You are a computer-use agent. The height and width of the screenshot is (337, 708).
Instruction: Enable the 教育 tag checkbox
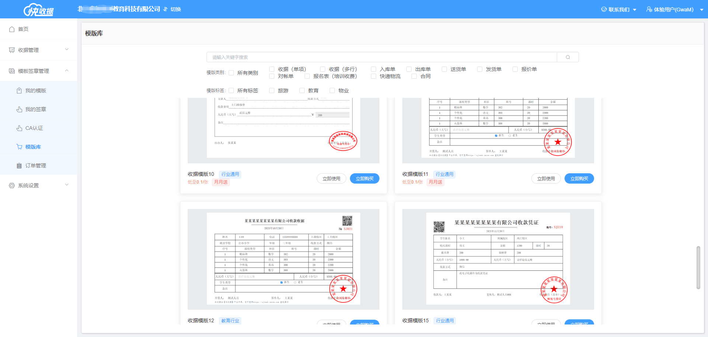(302, 91)
